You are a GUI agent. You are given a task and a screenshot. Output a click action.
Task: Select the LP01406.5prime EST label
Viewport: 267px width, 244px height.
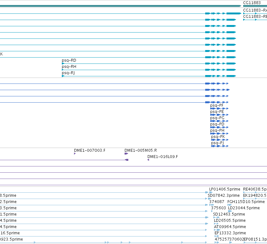click(x=225, y=189)
